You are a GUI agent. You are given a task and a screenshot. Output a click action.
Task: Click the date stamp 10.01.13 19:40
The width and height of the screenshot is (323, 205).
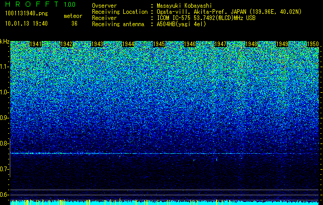26,24
